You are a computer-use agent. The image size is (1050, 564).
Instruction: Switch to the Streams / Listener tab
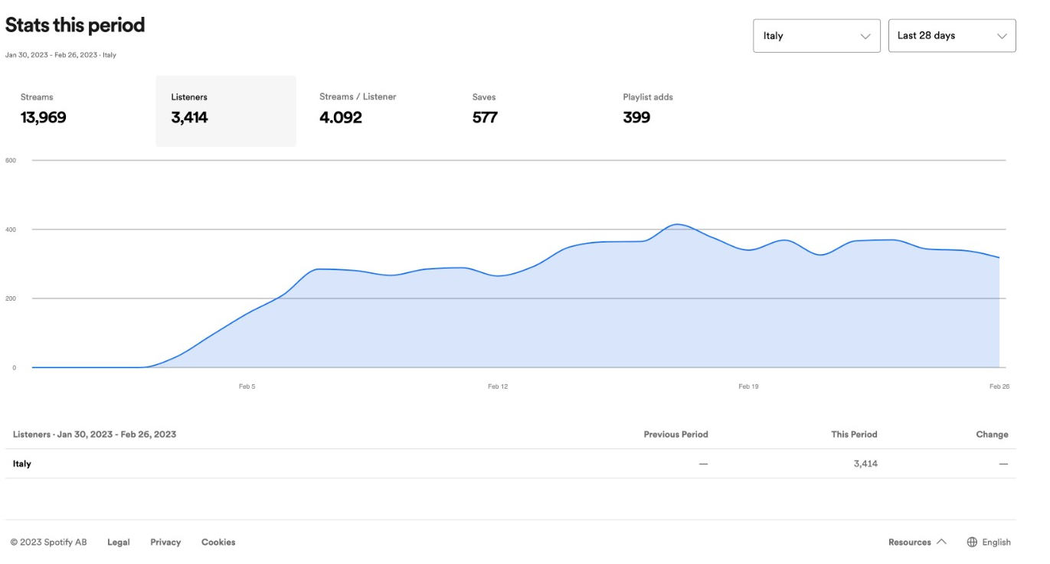[358, 109]
